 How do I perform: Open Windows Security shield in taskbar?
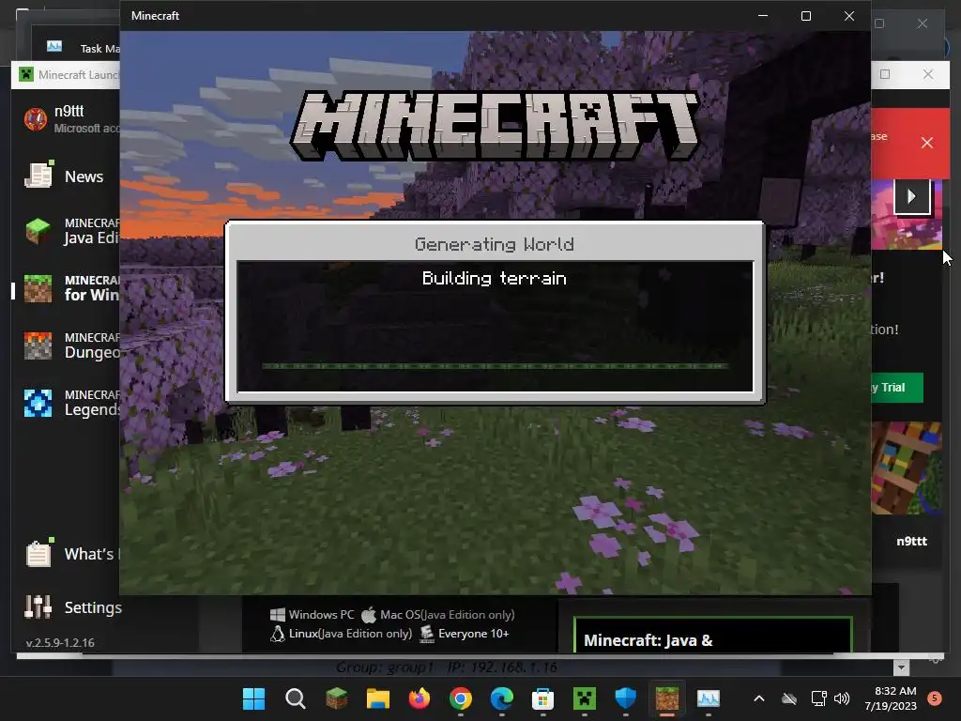[x=626, y=698]
